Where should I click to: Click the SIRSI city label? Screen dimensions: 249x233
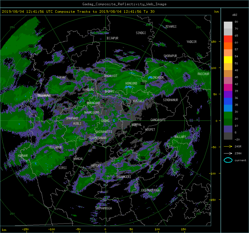[63, 168]
